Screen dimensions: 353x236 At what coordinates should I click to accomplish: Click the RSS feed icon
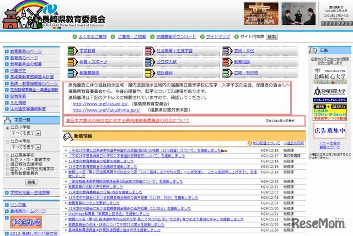[249, 143]
